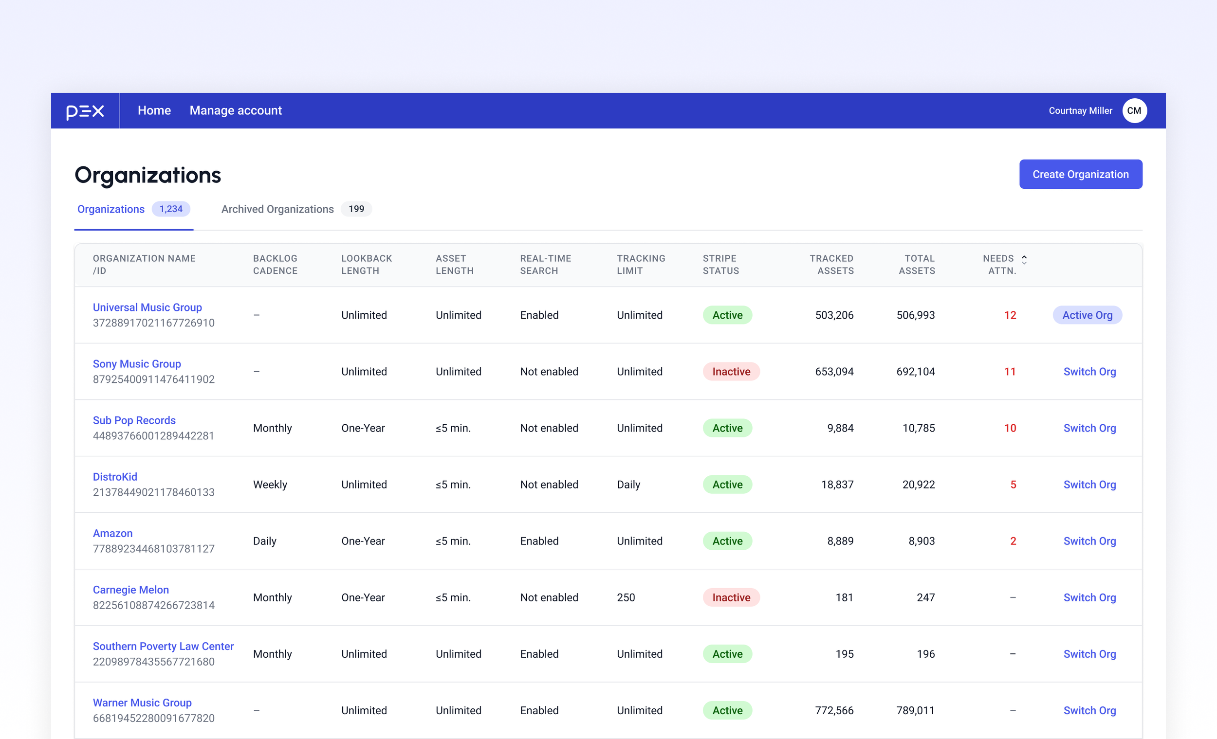Screen dimensions: 1217x739
Task: Open the Carnegie Melon organization link
Action: 130,590
